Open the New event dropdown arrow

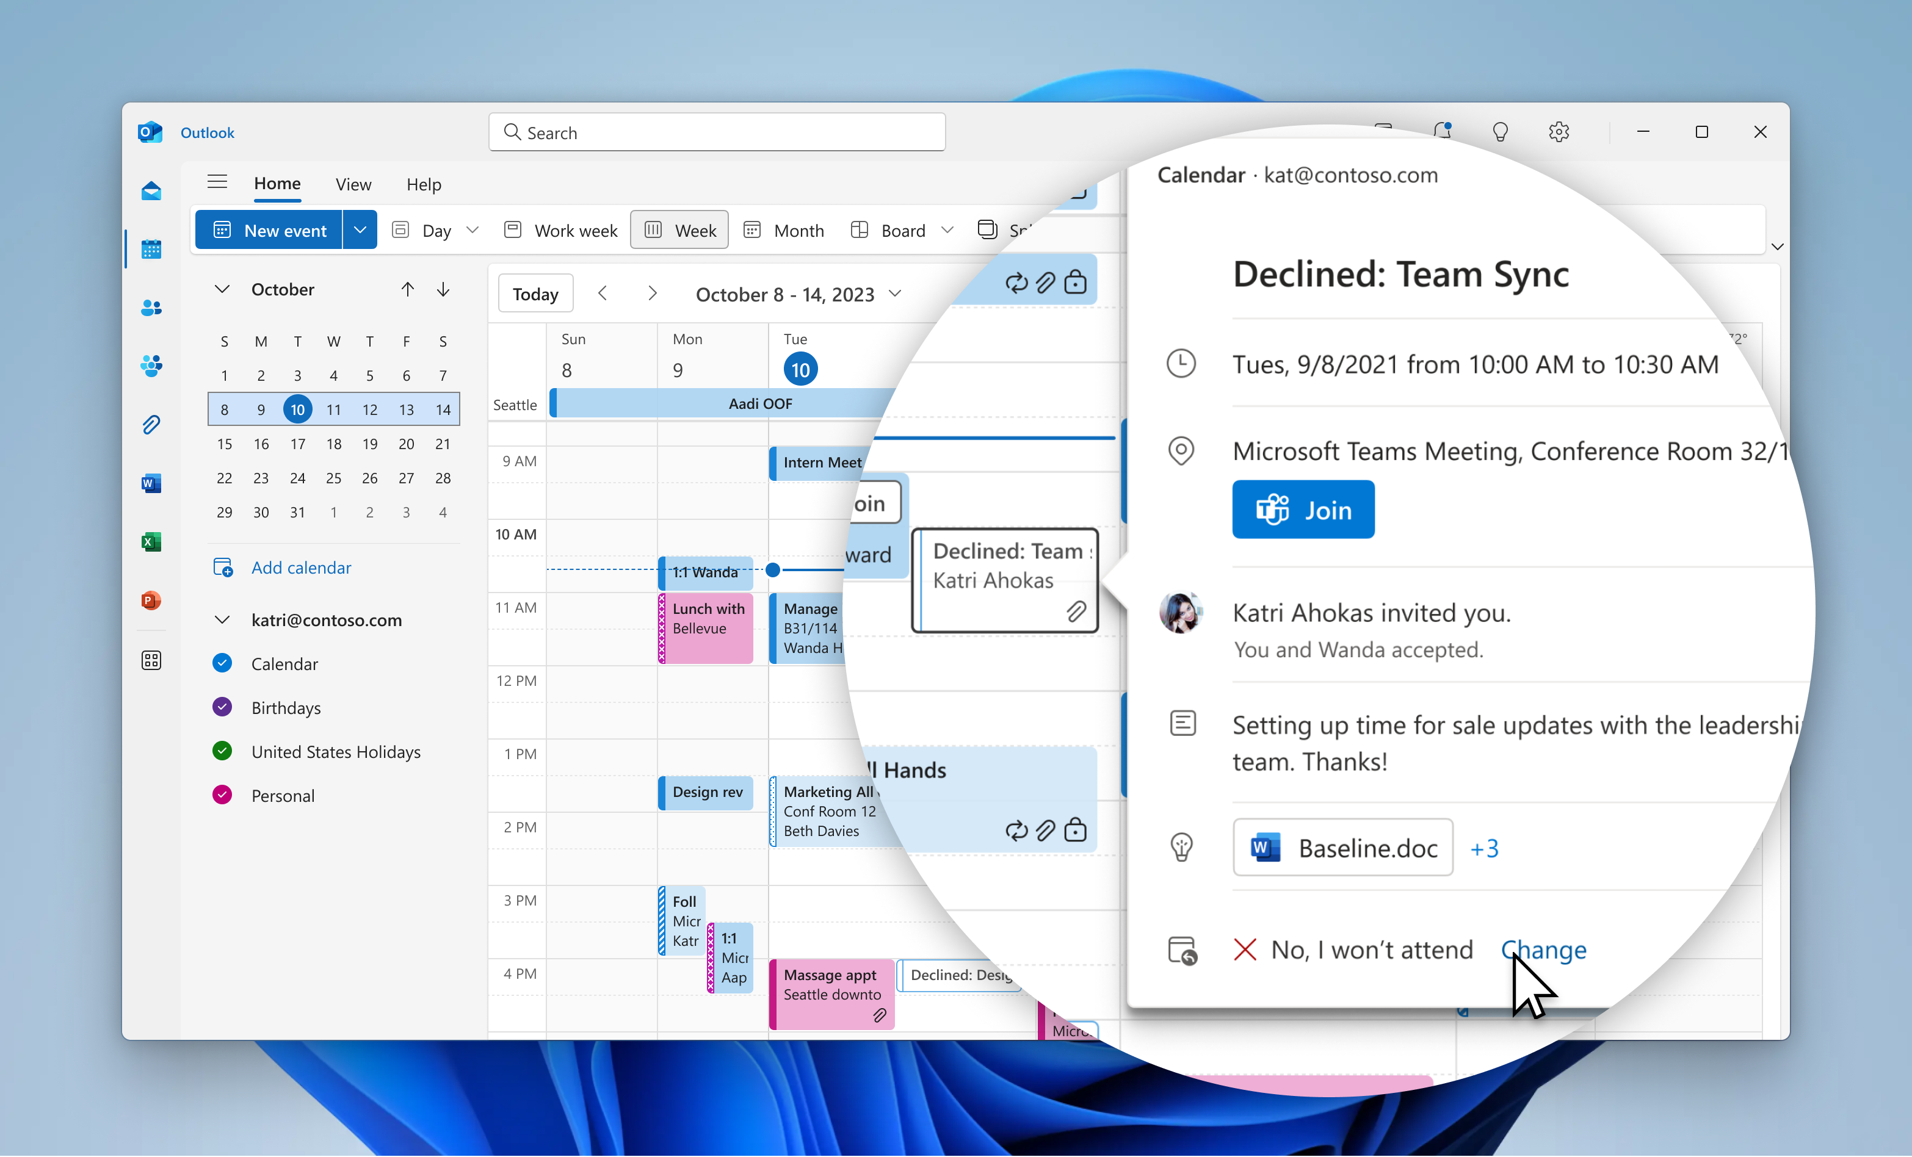(360, 230)
